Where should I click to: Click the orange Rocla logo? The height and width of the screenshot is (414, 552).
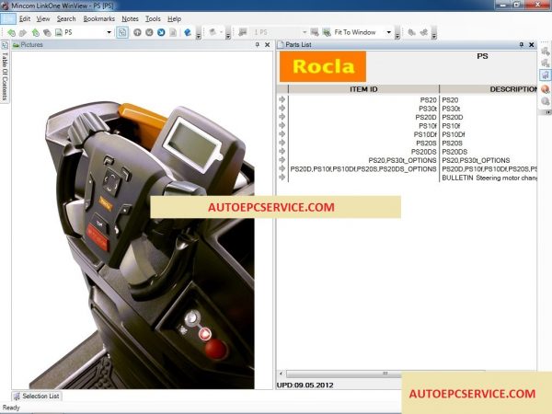coord(323,66)
